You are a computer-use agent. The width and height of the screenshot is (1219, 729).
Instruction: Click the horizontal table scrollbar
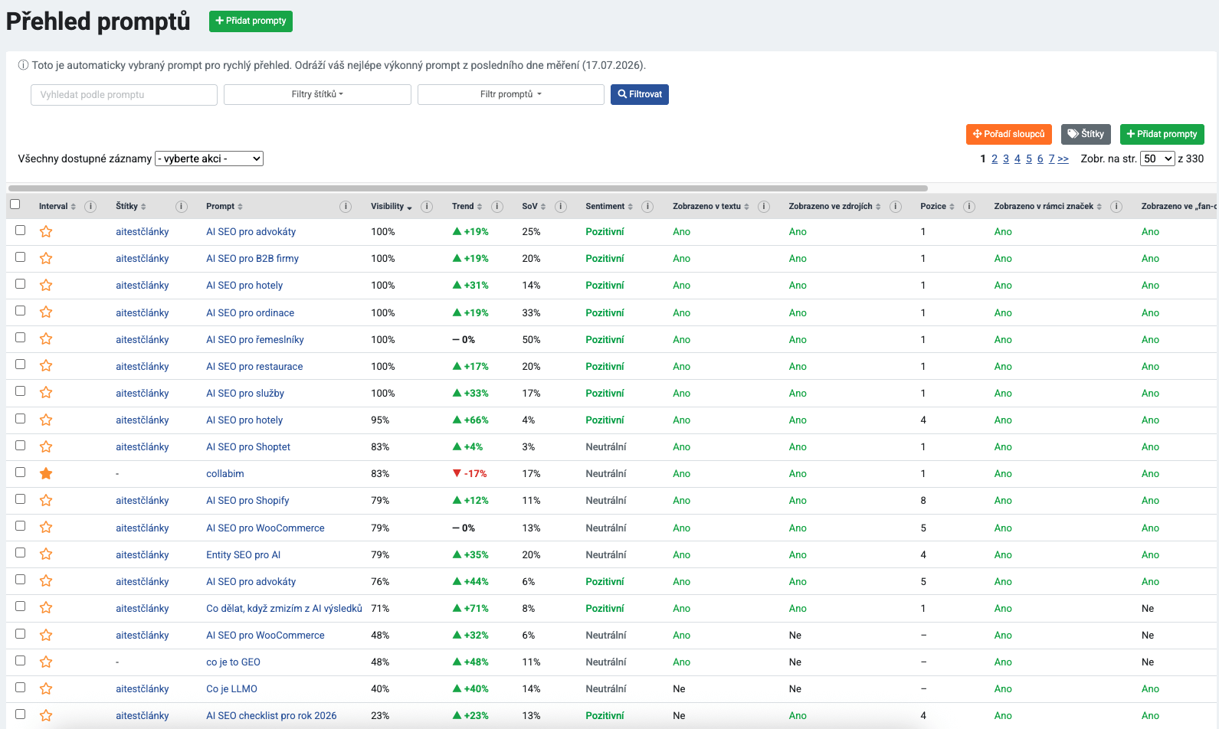point(467,188)
